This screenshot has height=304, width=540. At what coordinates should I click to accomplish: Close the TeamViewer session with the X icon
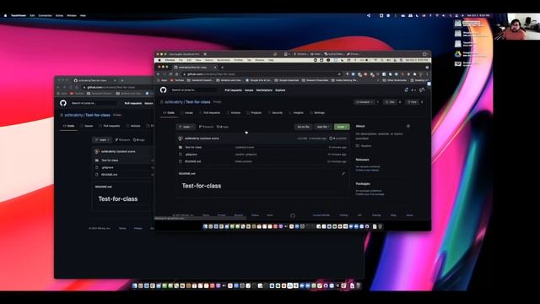pos(205,54)
